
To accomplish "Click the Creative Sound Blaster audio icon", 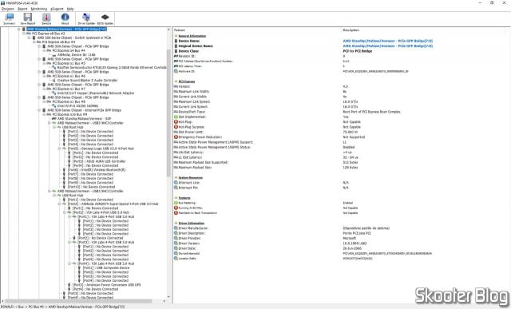I will (54, 80).
